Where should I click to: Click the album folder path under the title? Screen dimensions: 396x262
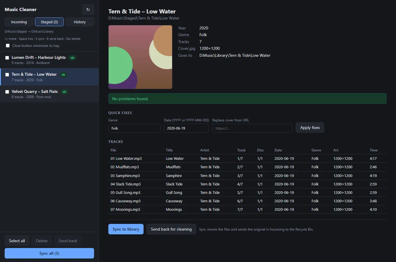(144, 18)
